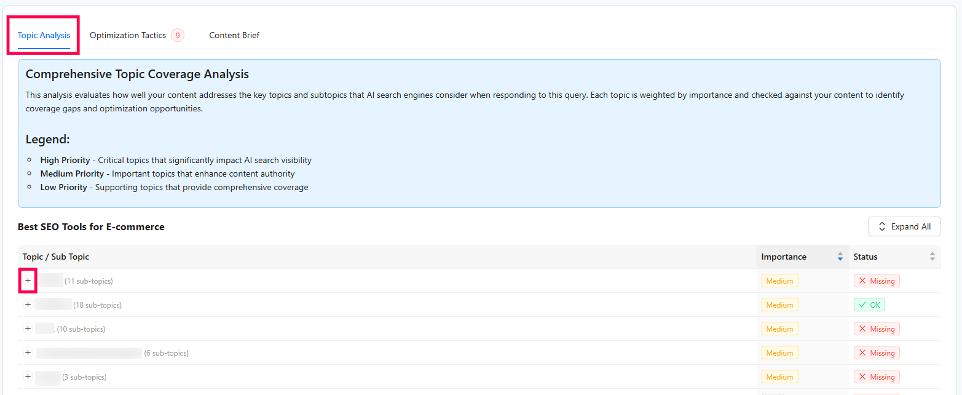Expand the topic with 18 sub-topics
This screenshot has width=962, height=395.
[28, 304]
